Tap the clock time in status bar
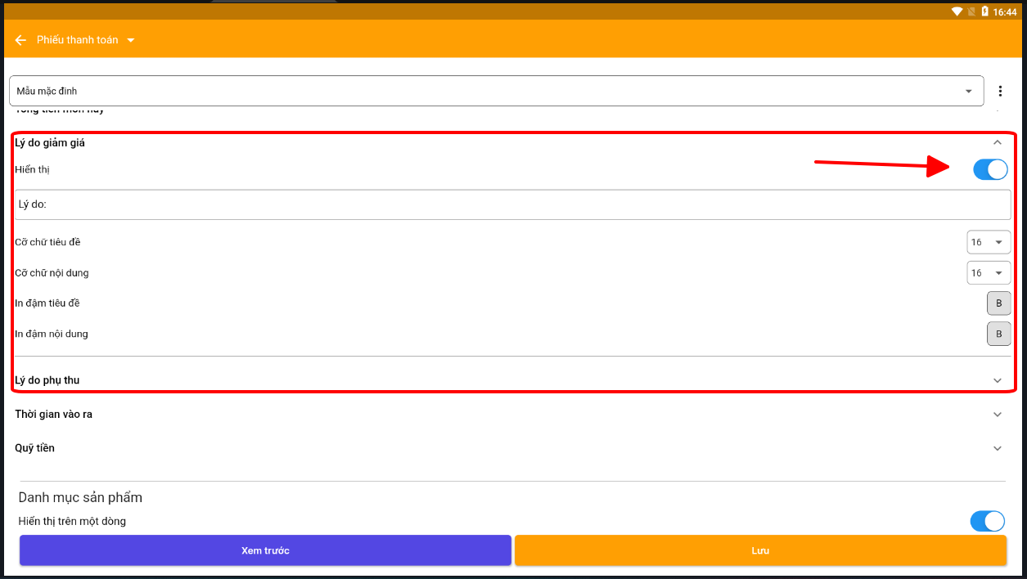This screenshot has width=1027, height=579. 1004,11
